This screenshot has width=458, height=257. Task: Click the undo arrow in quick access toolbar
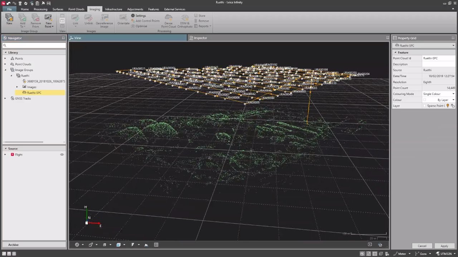point(9,3)
